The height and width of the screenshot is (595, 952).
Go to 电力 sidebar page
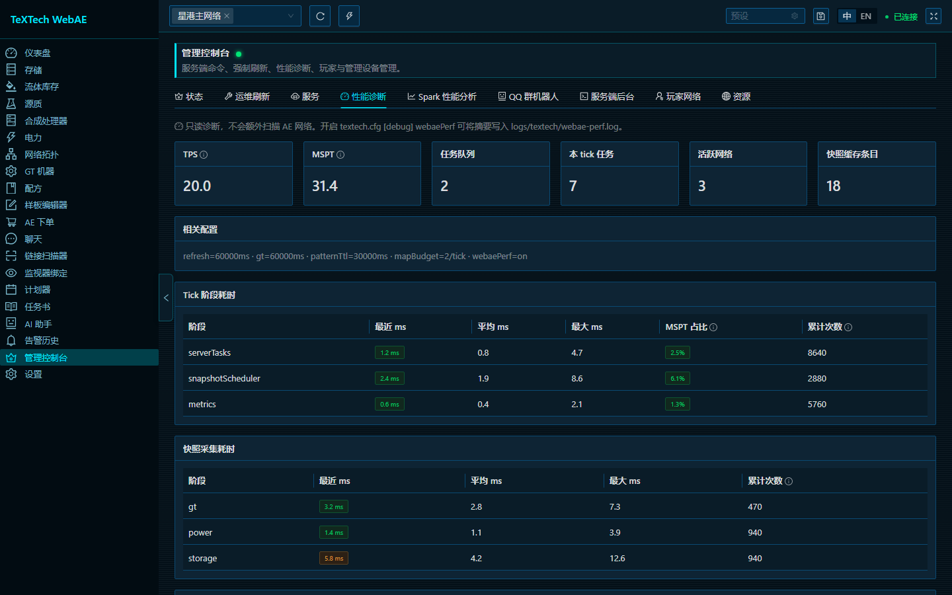(x=79, y=138)
